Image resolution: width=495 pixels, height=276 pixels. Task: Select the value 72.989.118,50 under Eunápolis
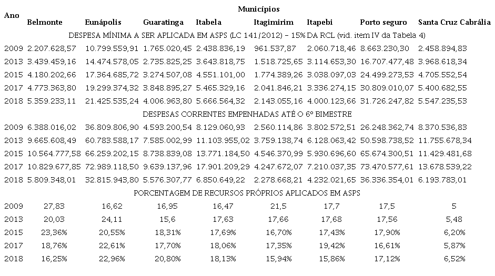(112, 167)
